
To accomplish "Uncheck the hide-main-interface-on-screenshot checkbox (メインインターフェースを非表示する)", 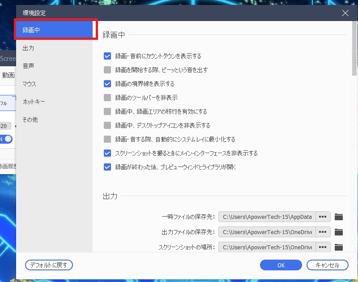I will click(107, 153).
